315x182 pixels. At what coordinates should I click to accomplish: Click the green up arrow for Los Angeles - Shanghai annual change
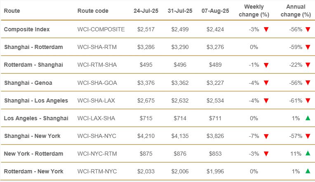point(308,118)
